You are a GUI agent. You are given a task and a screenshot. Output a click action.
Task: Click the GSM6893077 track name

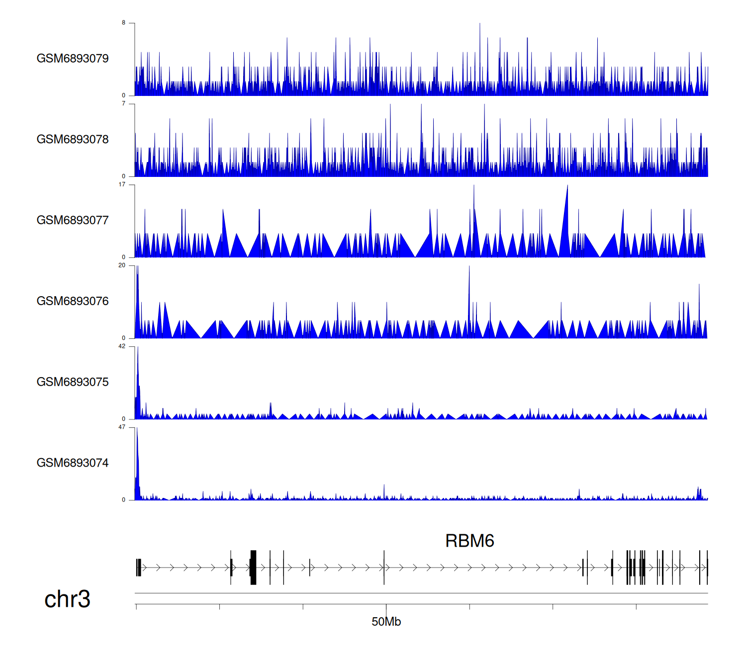click(73, 221)
